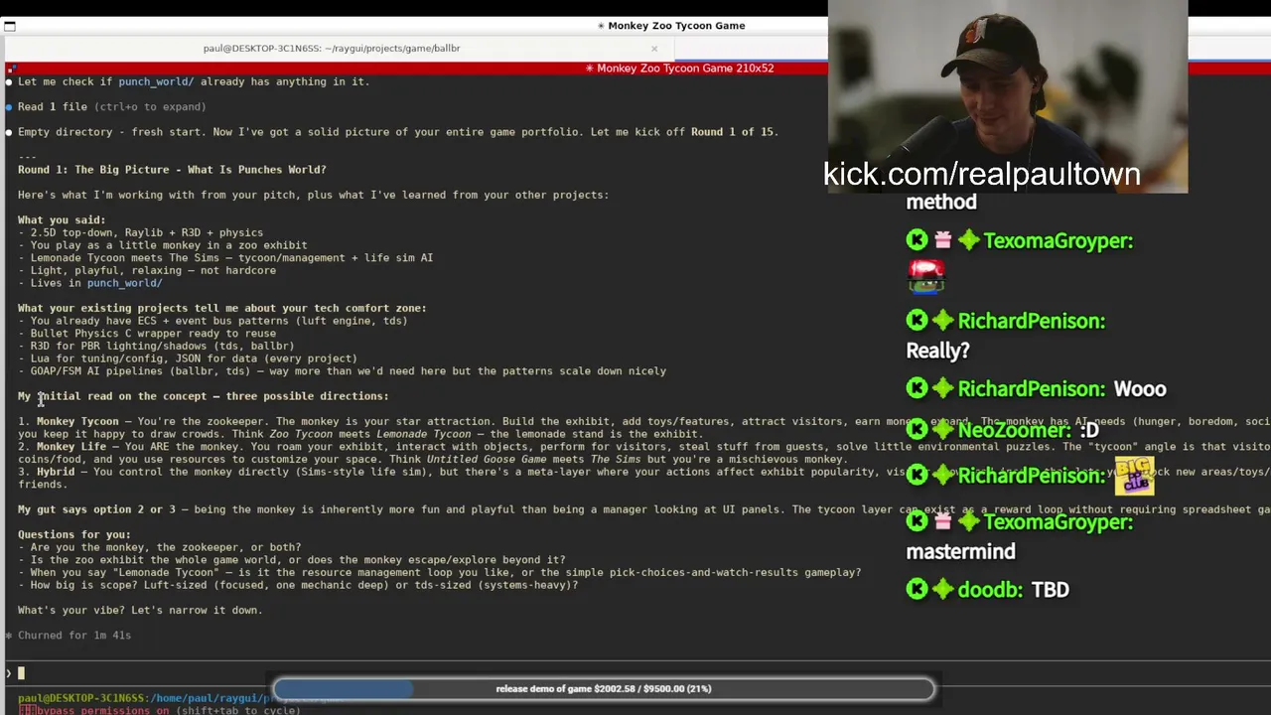Click the sparkle badge on the TexomaGroyper mastermind message

pyautogui.click(x=968, y=521)
